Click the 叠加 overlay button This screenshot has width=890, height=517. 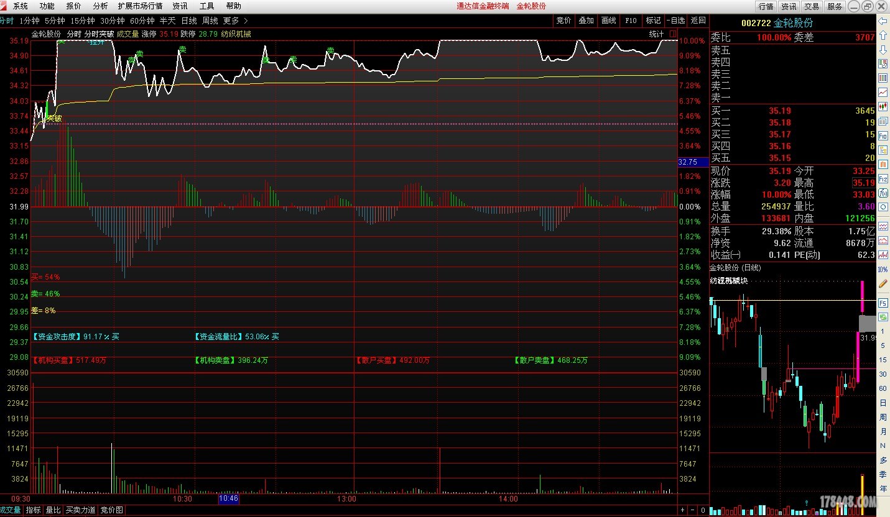click(586, 21)
